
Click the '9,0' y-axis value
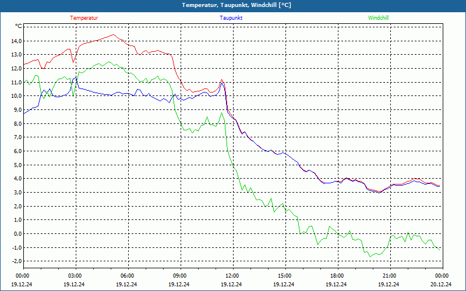[x=17, y=109]
